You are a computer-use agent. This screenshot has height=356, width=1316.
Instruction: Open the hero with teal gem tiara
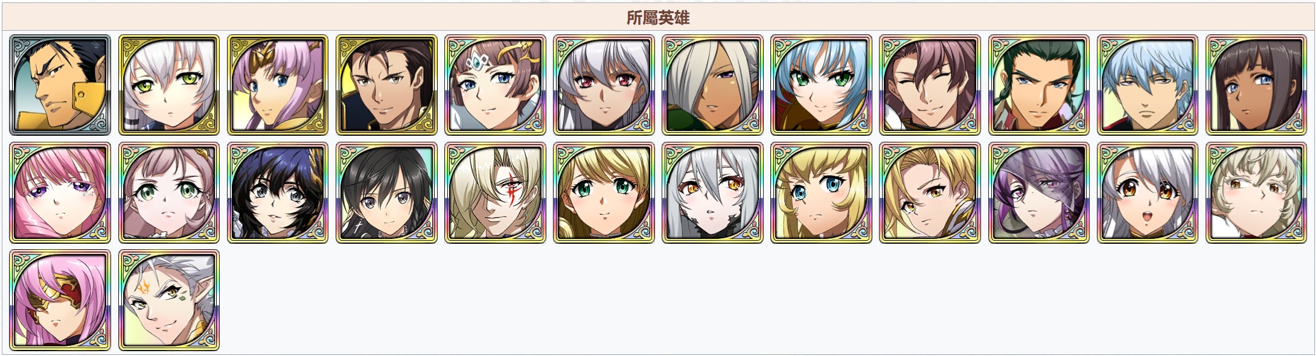tap(495, 84)
